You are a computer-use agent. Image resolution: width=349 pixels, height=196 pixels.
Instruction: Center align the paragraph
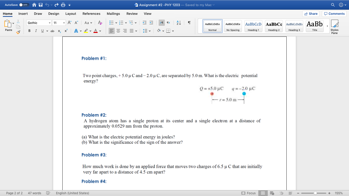[x=118, y=31]
